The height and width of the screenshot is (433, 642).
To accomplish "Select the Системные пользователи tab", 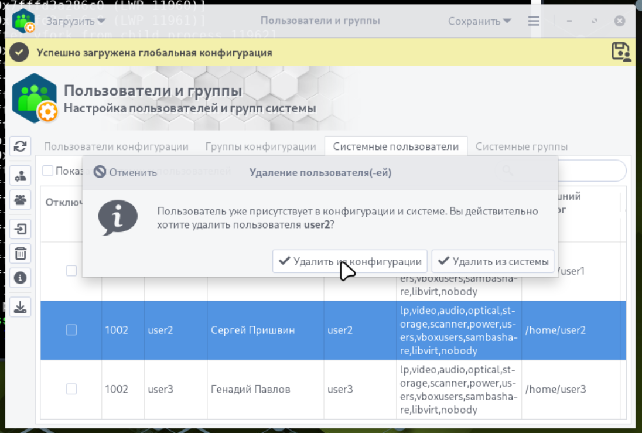I will pos(395,146).
